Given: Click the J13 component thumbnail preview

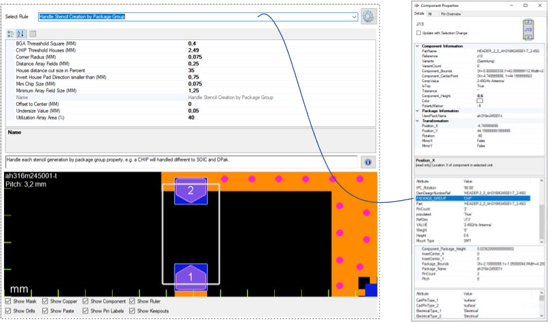Looking at the screenshot, I should (x=528, y=29).
